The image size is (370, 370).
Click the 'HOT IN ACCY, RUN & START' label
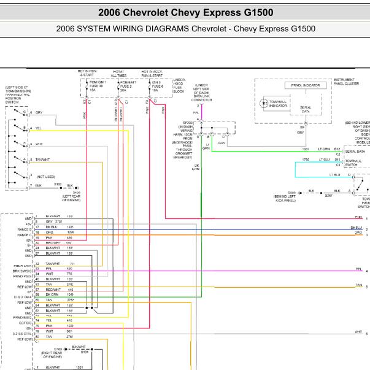(x=152, y=74)
